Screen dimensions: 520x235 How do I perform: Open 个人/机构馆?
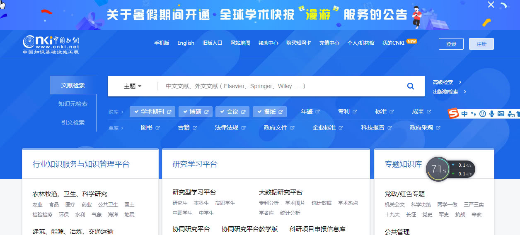click(x=360, y=43)
